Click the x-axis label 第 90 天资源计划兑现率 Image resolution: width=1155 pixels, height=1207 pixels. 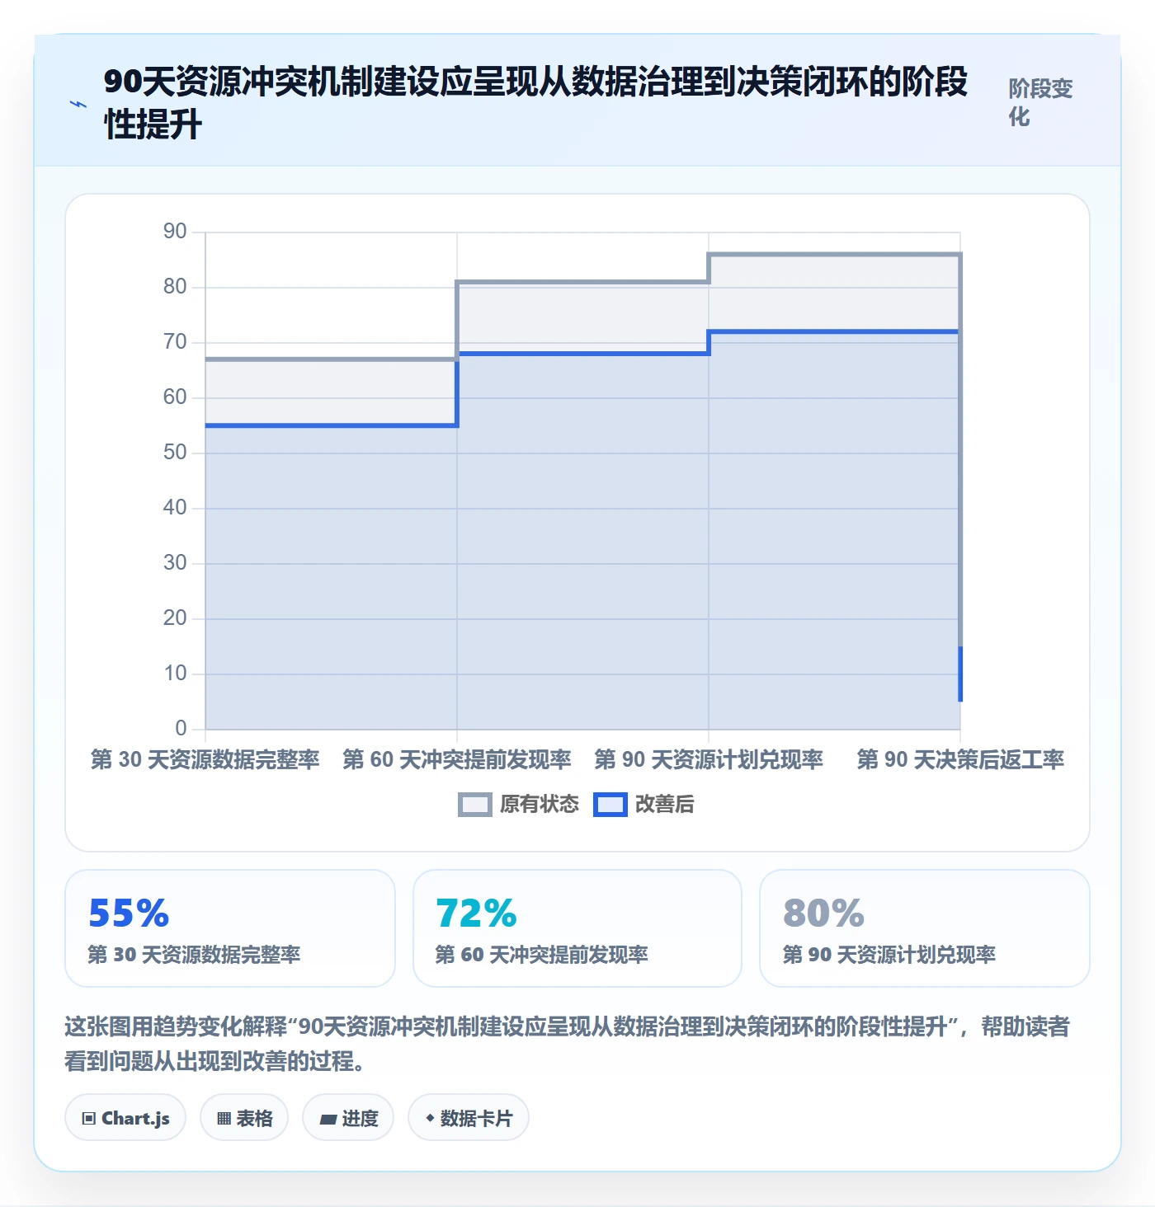(709, 759)
